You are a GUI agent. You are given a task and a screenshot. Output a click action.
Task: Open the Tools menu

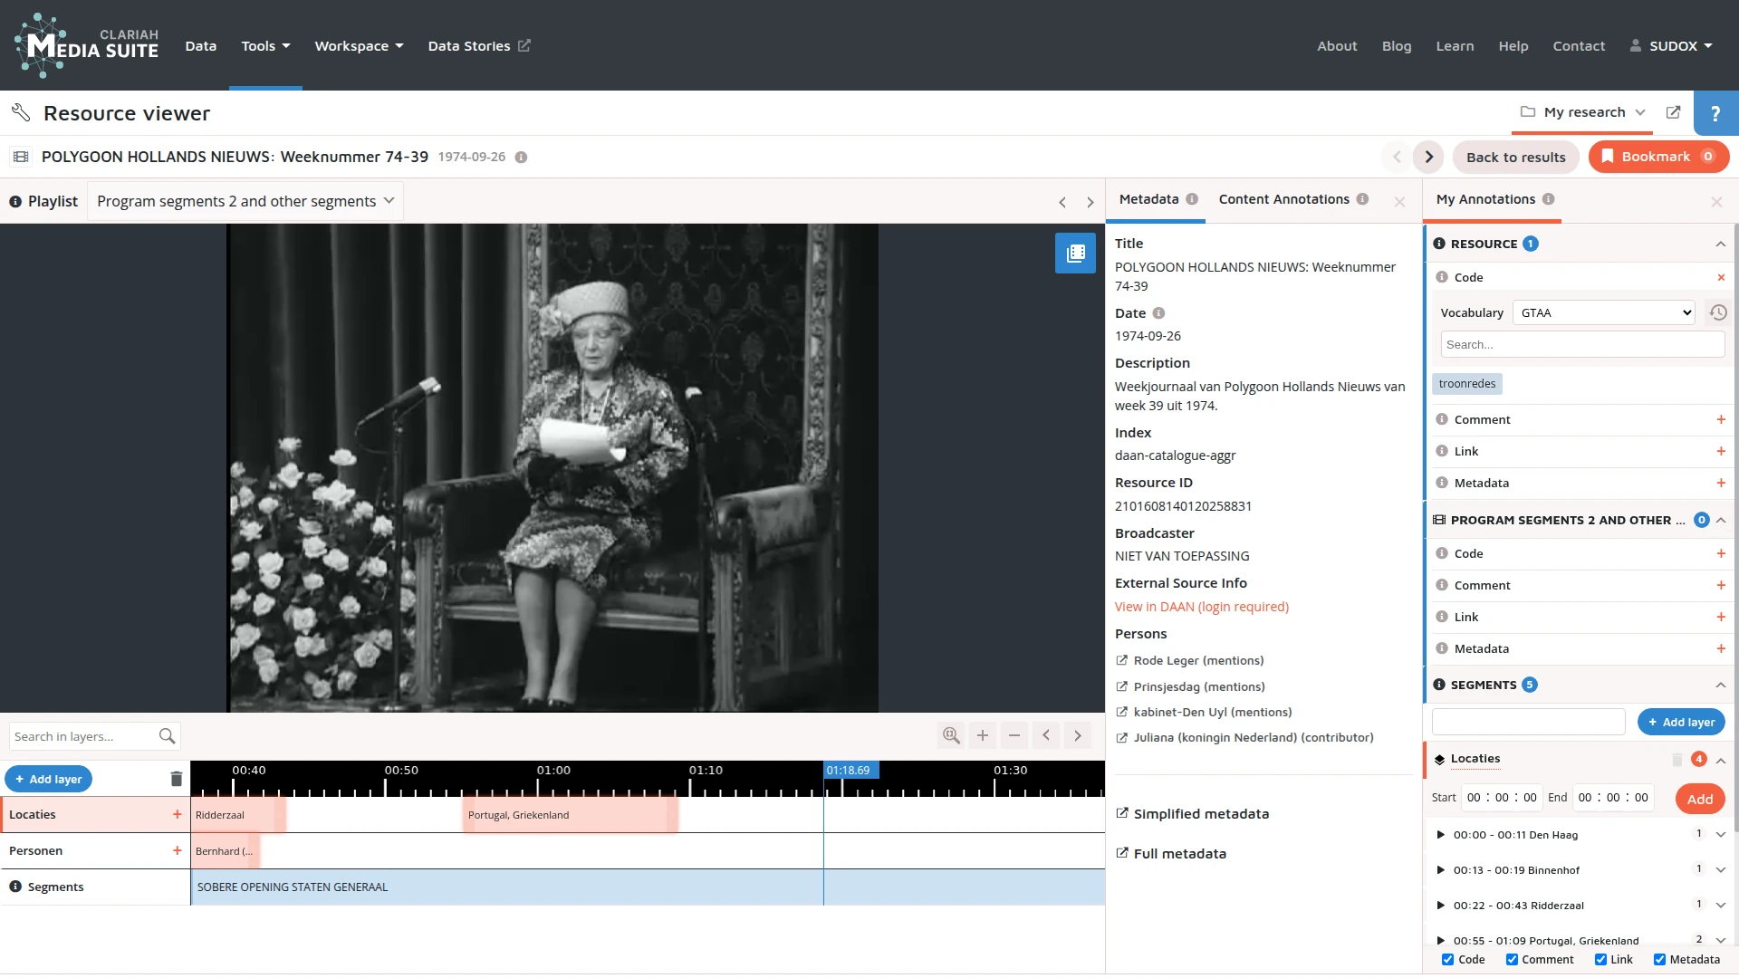click(x=265, y=46)
